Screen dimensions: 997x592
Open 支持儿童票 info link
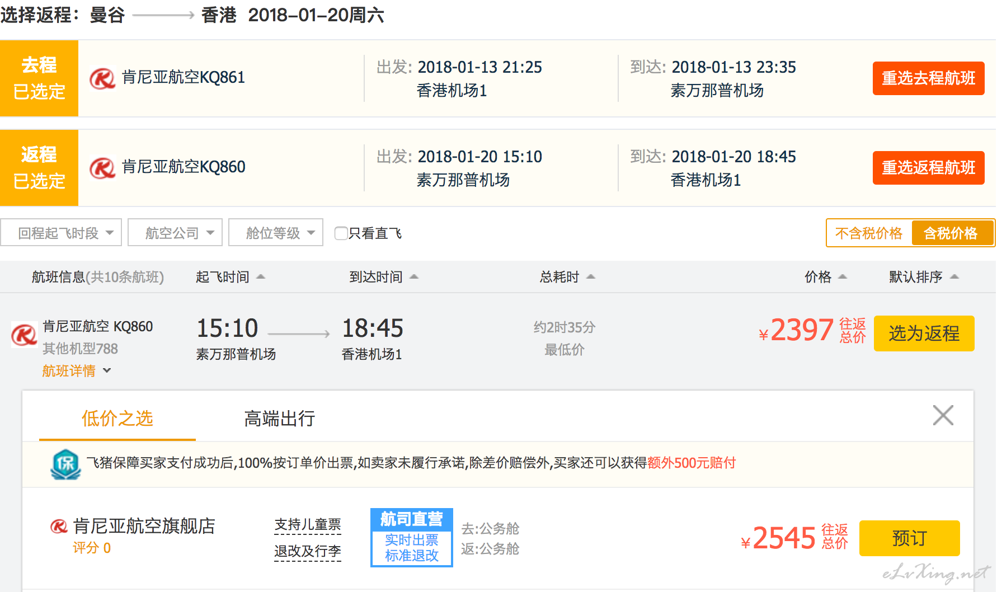308,525
